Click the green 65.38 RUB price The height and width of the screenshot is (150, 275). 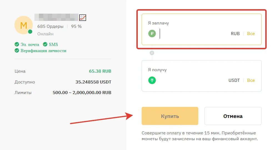point(100,71)
